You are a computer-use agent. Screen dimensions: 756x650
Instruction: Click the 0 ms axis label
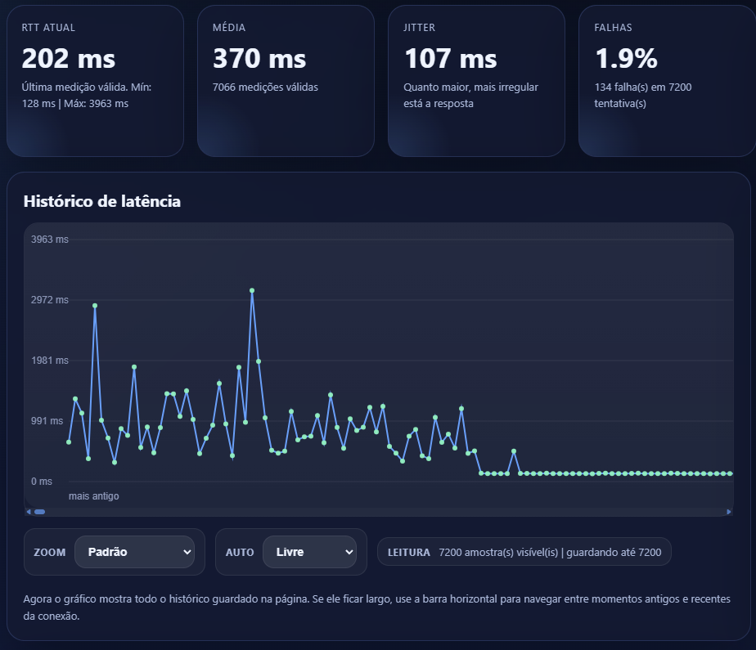[42, 482]
